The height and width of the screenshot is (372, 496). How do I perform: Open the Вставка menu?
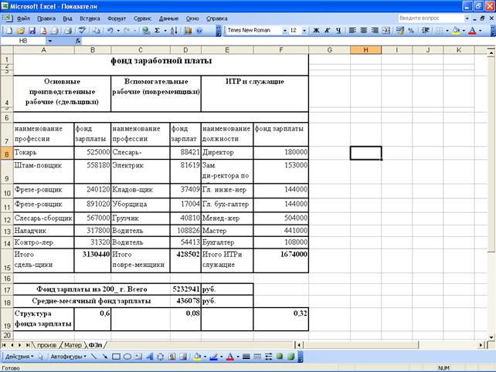(x=90, y=19)
